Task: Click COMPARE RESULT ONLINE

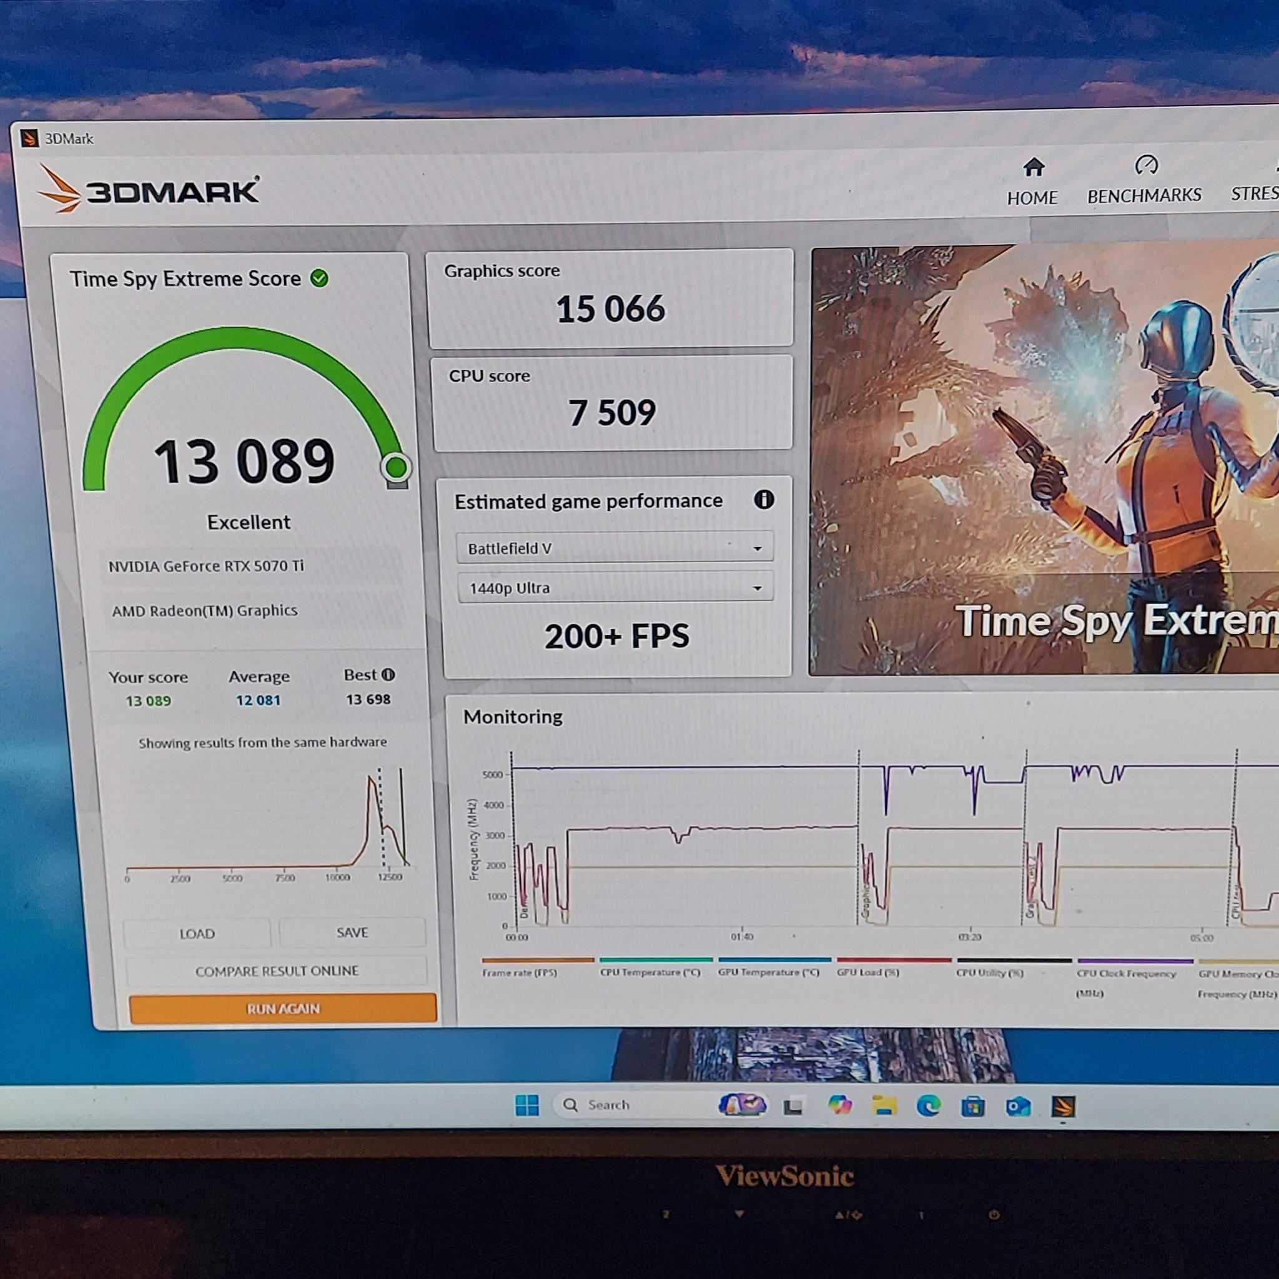Action: coord(277,970)
